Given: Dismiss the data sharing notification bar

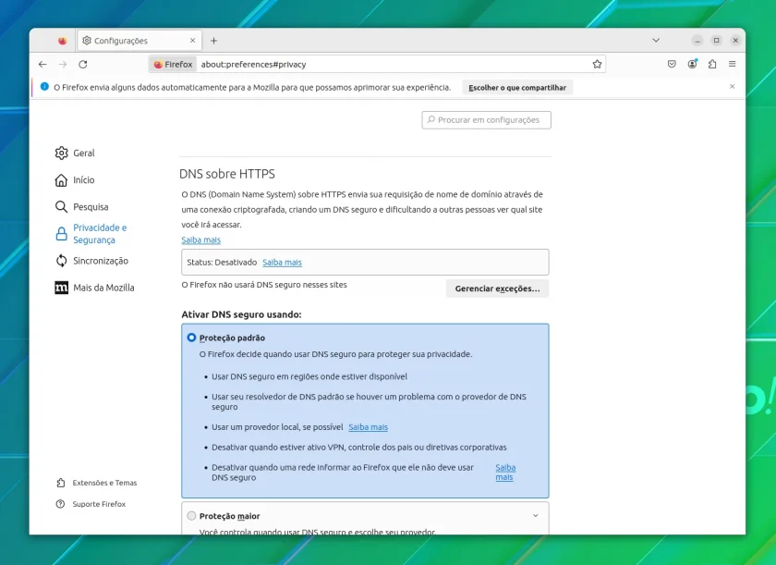Looking at the screenshot, I should pyautogui.click(x=732, y=87).
